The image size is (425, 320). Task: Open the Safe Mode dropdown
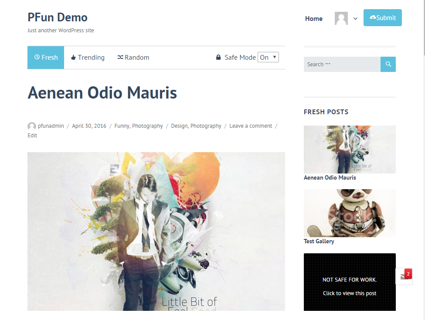pyautogui.click(x=268, y=57)
